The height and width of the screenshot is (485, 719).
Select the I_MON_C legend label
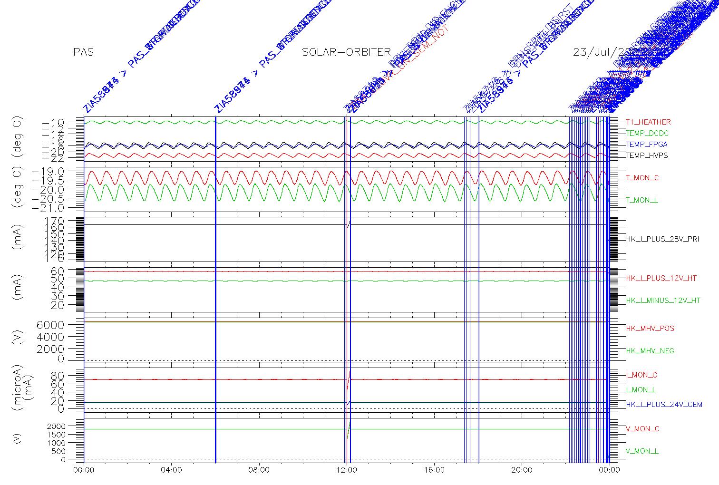point(641,375)
